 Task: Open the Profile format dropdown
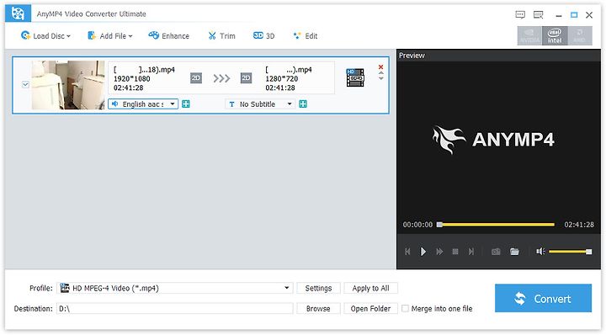click(175, 288)
